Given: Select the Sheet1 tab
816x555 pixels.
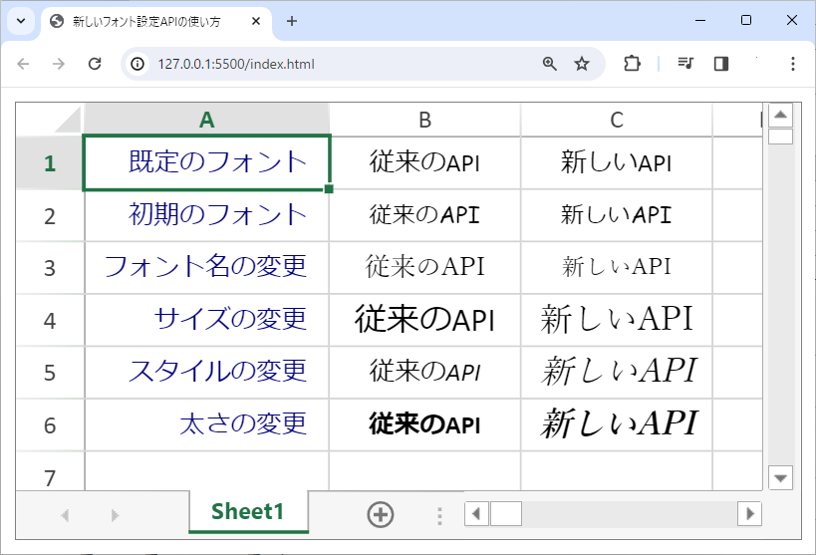Looking at the screenshot, I should click(248, 511).
